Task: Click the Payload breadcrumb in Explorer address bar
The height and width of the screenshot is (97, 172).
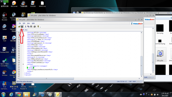Action: pos(140,13)
